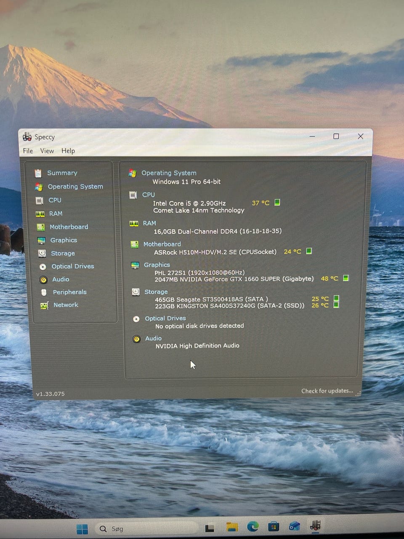Click the Operating System heading link
This screenshot has width=404, height=539.
pos(169,173)
